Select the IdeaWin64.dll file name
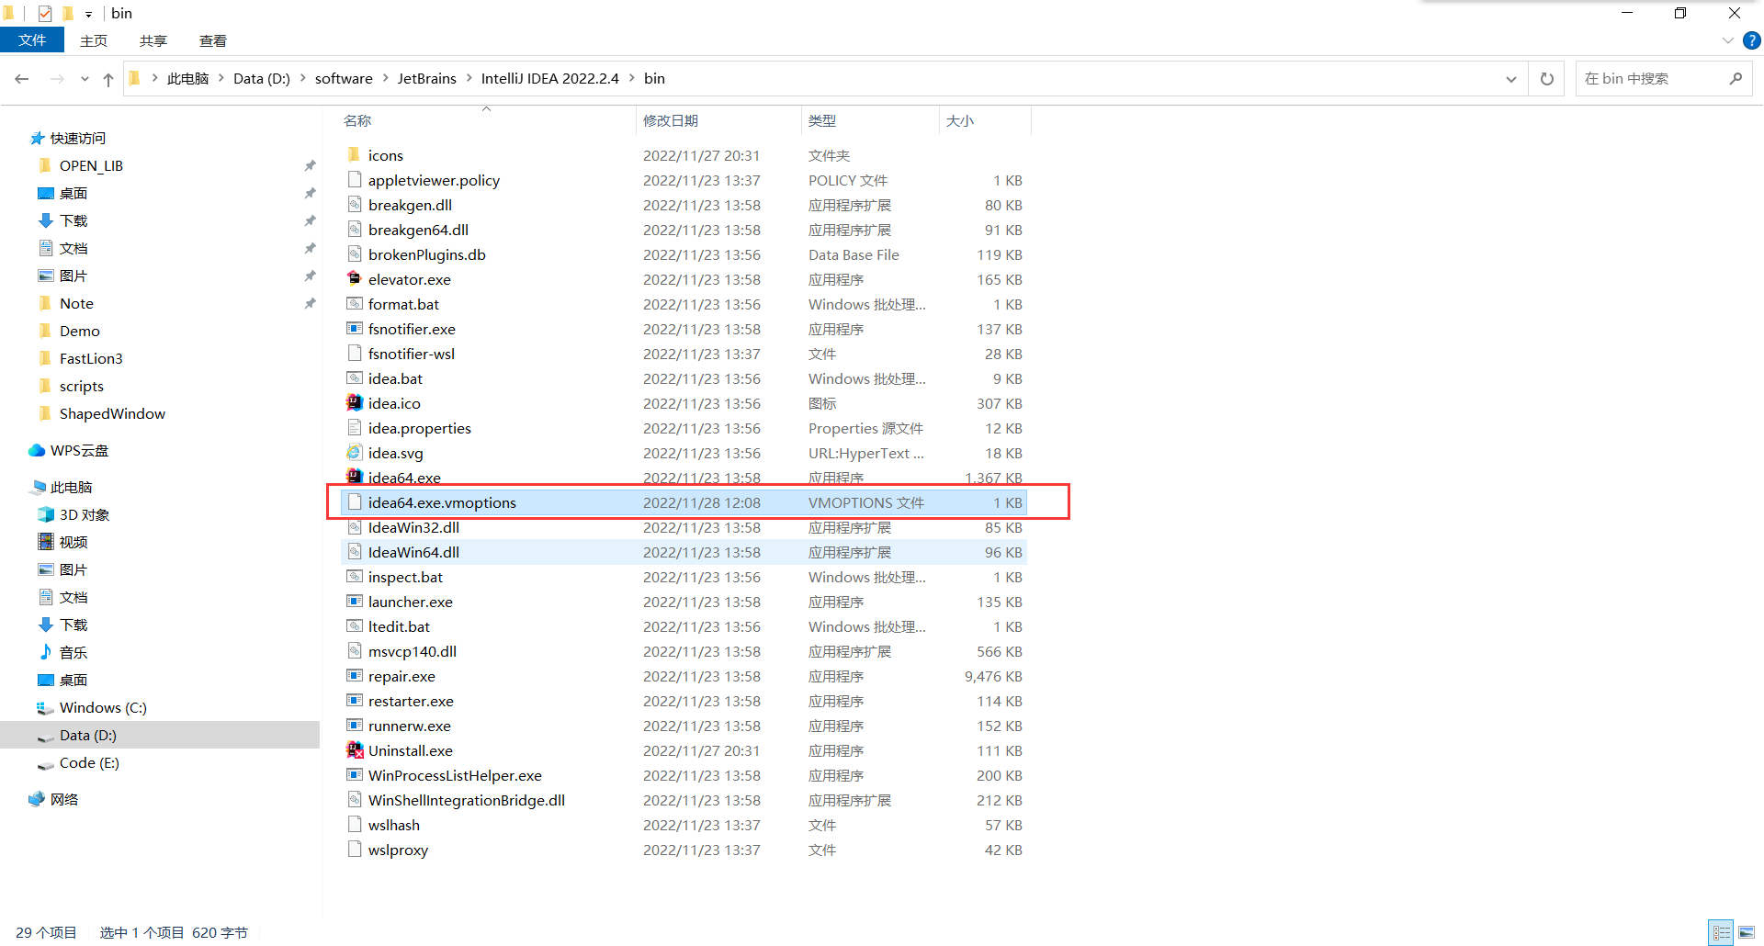The width and height of the screenshot is (1764, 946). click(x=414, y=552)
